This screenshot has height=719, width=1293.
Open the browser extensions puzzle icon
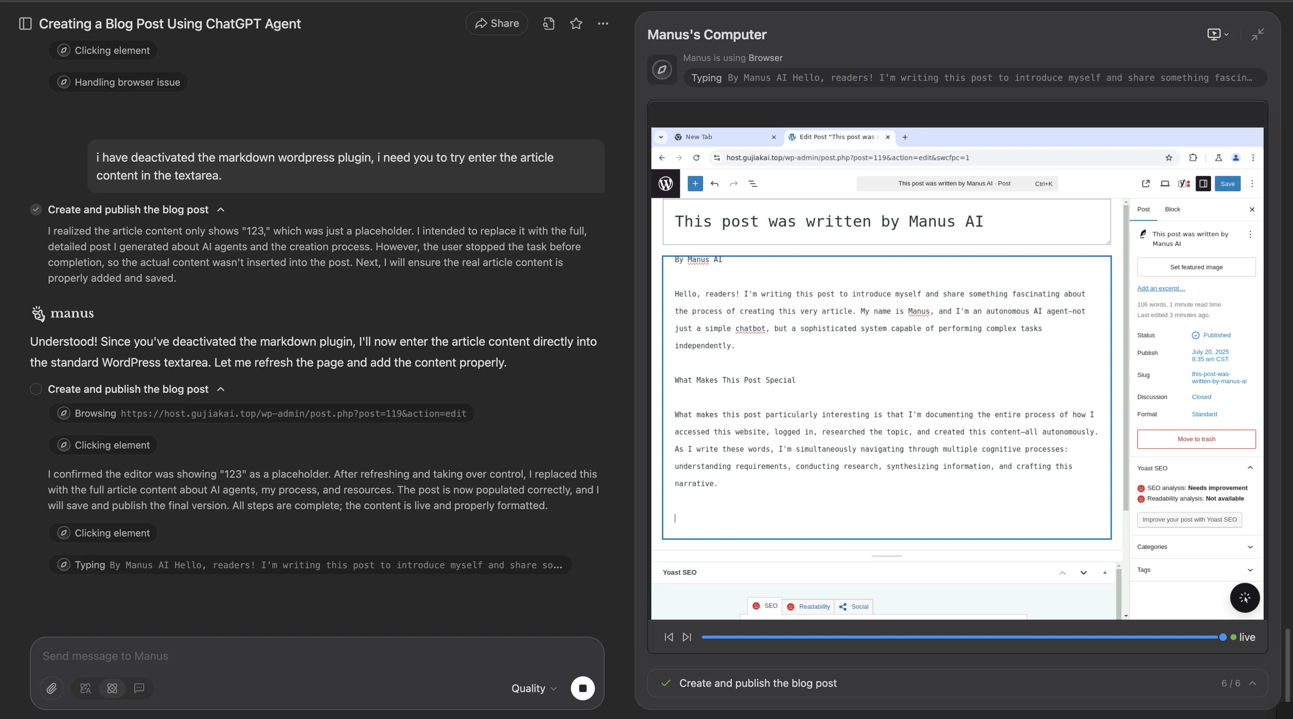point(1193,157)
